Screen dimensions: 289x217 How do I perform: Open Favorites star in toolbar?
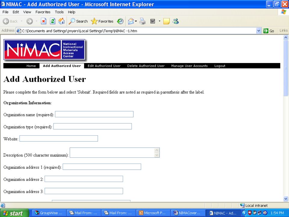[x=102, y=21]
